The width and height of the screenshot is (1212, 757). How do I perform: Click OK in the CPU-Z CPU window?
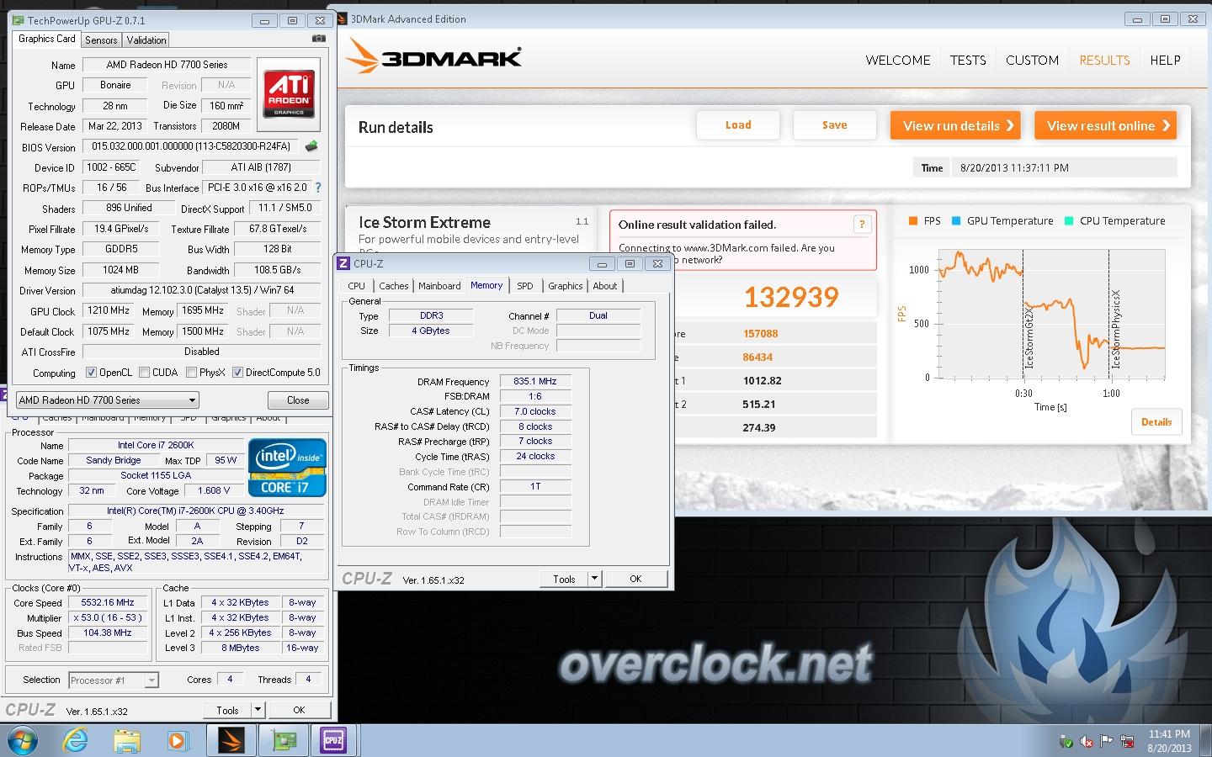point(299,710)
